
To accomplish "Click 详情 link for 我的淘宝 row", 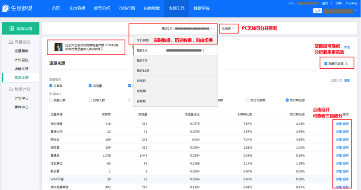I will [338, 124].
